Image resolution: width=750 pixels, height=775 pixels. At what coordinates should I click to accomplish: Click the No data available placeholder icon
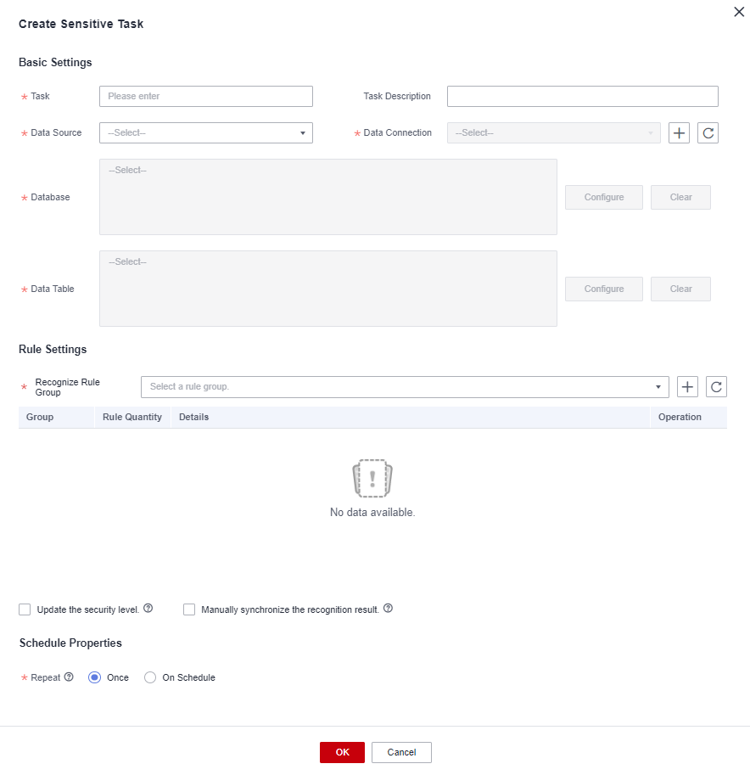pos(372,478)
